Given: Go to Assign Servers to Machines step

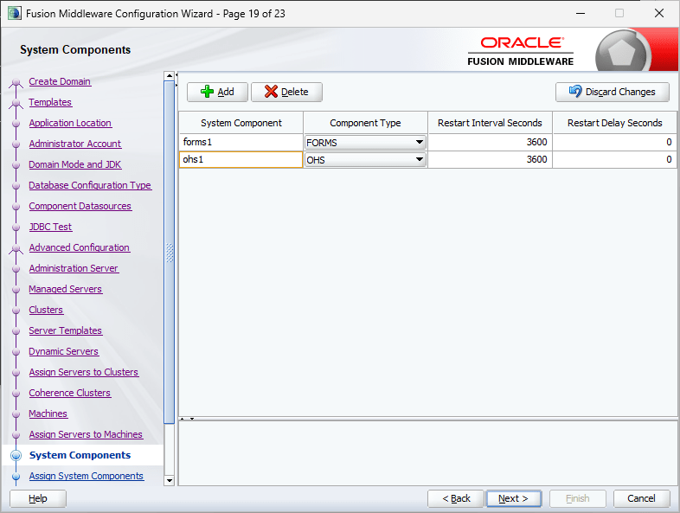Looking at the screenshot, I should 86,435.
